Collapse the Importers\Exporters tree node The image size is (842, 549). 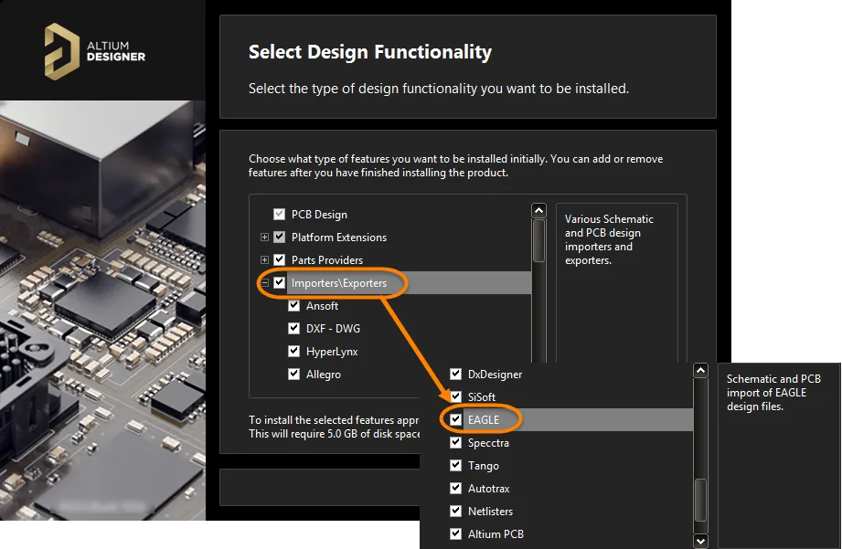coord(264,282)
